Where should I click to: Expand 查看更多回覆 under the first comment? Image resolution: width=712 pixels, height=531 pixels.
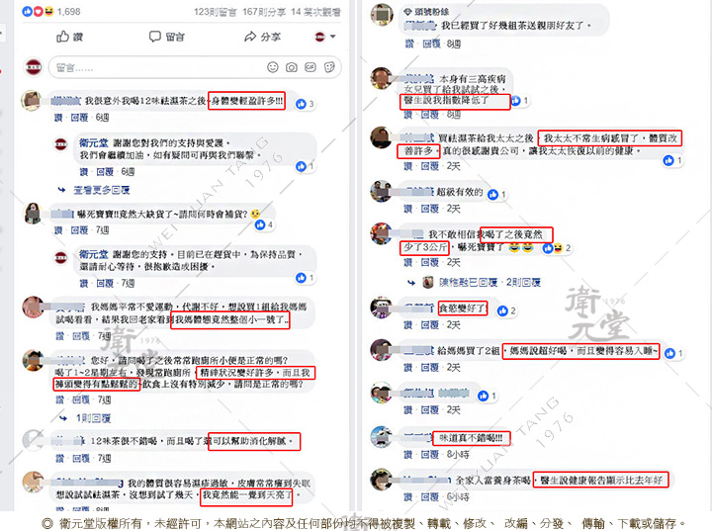(x=102, y=190)
